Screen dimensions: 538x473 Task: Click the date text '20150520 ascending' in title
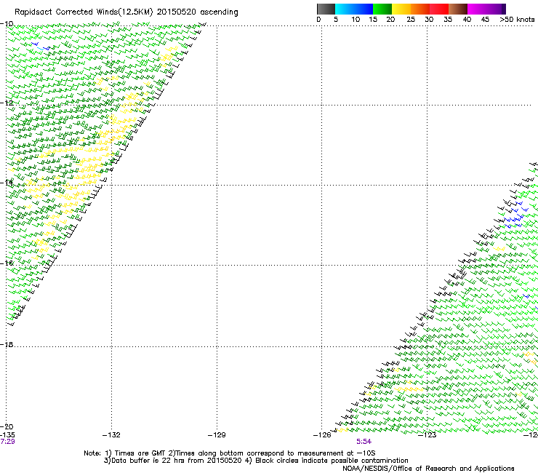click(x=197, y=12)
